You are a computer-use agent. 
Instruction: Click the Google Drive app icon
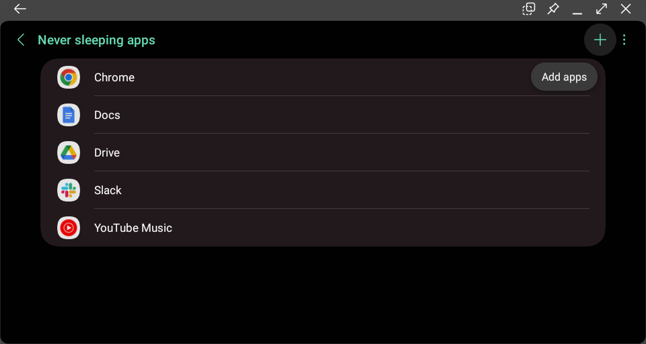coord(68,153)
